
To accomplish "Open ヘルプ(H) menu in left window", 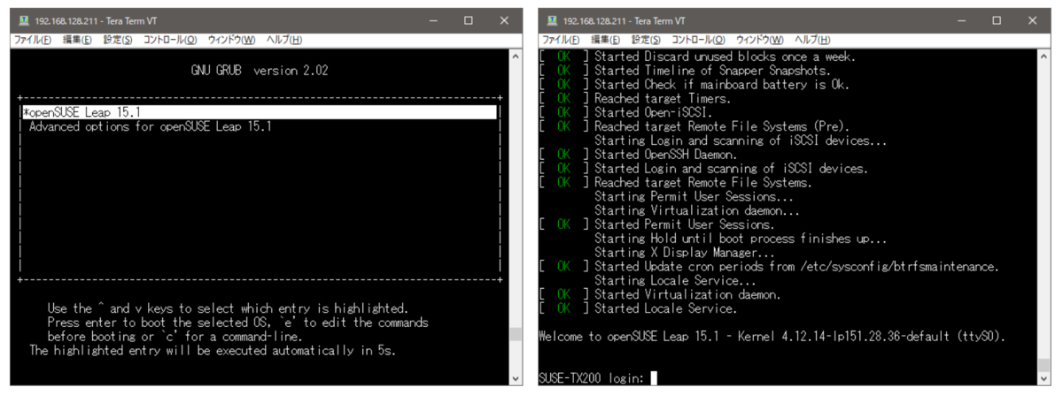I will click(283, 40).
